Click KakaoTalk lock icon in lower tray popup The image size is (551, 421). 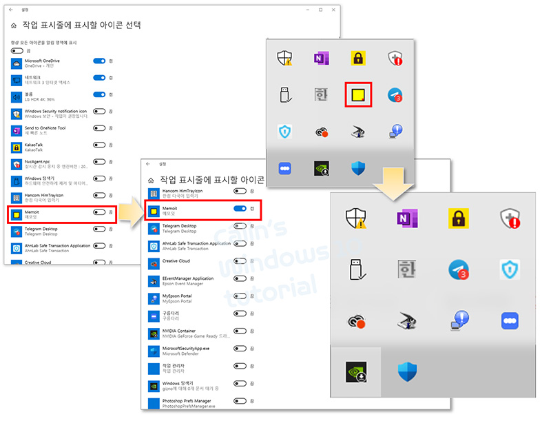pyautogui.click(x=459, y=218)
